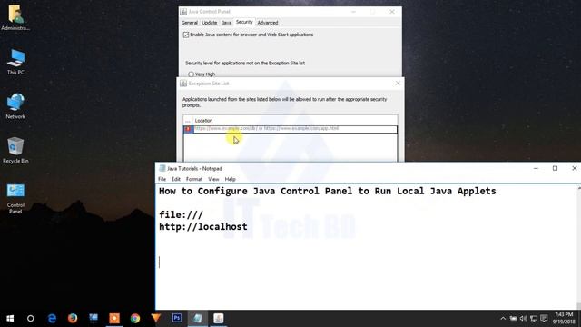Switch to Security tab in Java Control Panel
The image size is (581, 327).
click(x=244, y=22)
